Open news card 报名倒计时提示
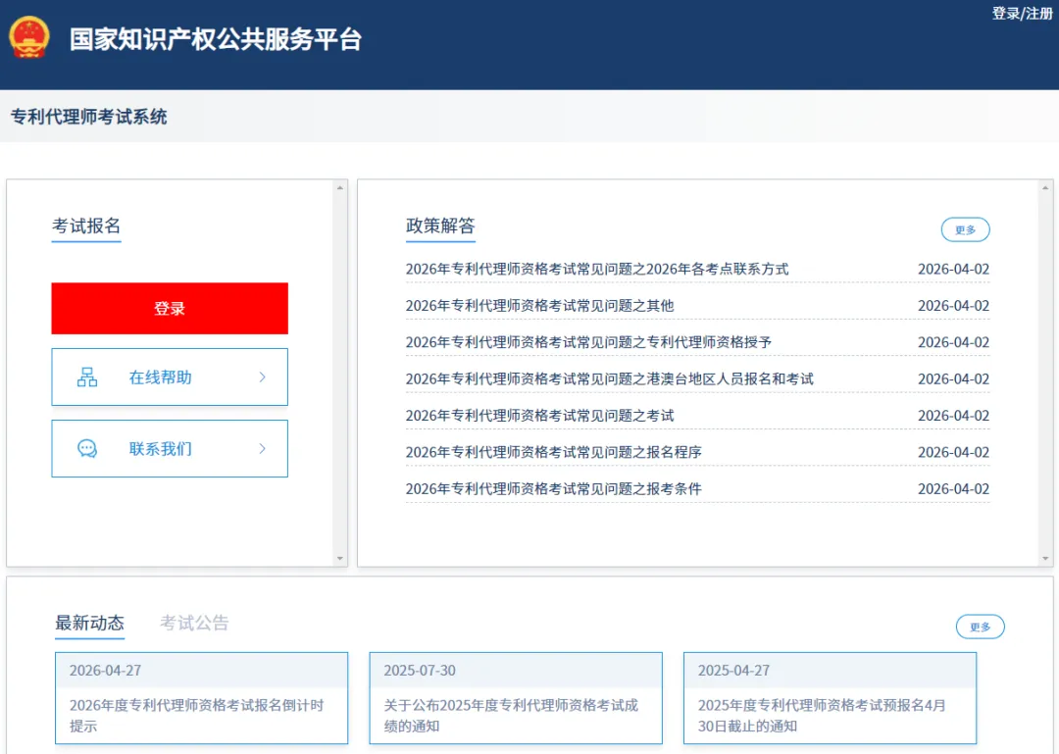 pyautogui.click(x=201, y=698)
